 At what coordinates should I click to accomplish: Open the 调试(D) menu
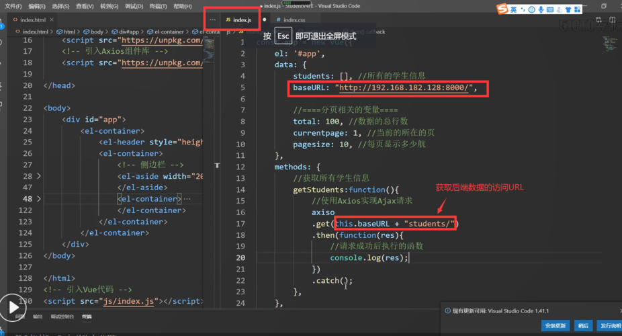(134, 6)
